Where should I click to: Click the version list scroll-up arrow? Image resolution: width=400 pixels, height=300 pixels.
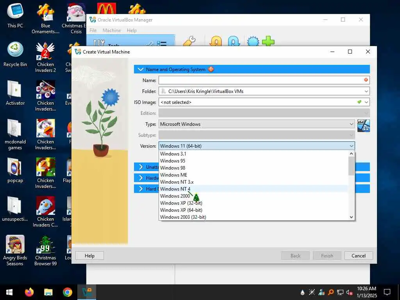[x=351, y=154]
